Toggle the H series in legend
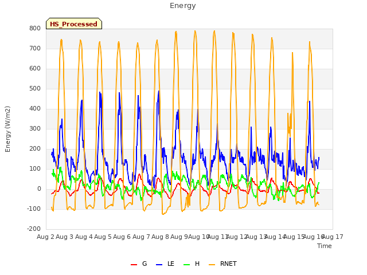The height and width of the screenshot is (275, 367). (191, 264)
